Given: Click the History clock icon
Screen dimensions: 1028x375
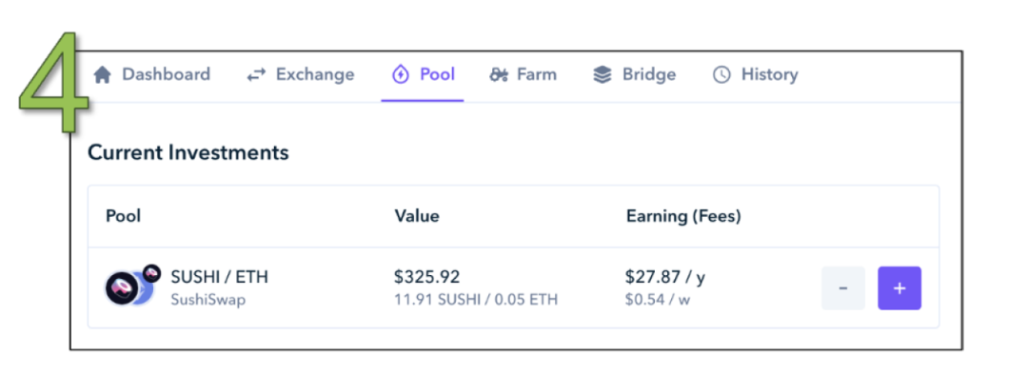Looking at the screenshot, I should tap(722, 75).
